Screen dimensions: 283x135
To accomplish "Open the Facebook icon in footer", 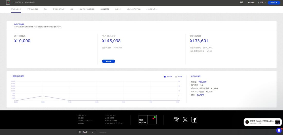I will pyautogui.click(x=194, y=120).
